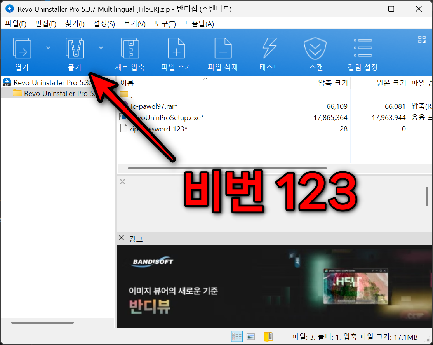Run the 테스트 (Test) lightning icon
Image resolution: width=433 pixels, height=345 pixels.
[270, 48]
